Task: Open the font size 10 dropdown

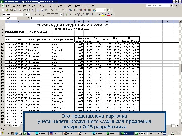Action: click(x=31, y=14)
